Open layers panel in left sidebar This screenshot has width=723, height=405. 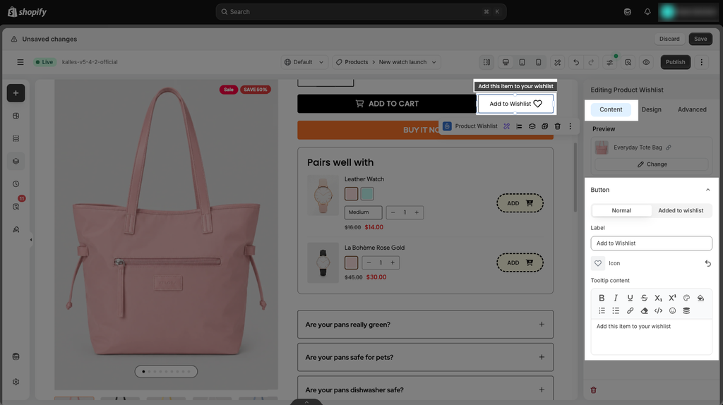point(16,162)
